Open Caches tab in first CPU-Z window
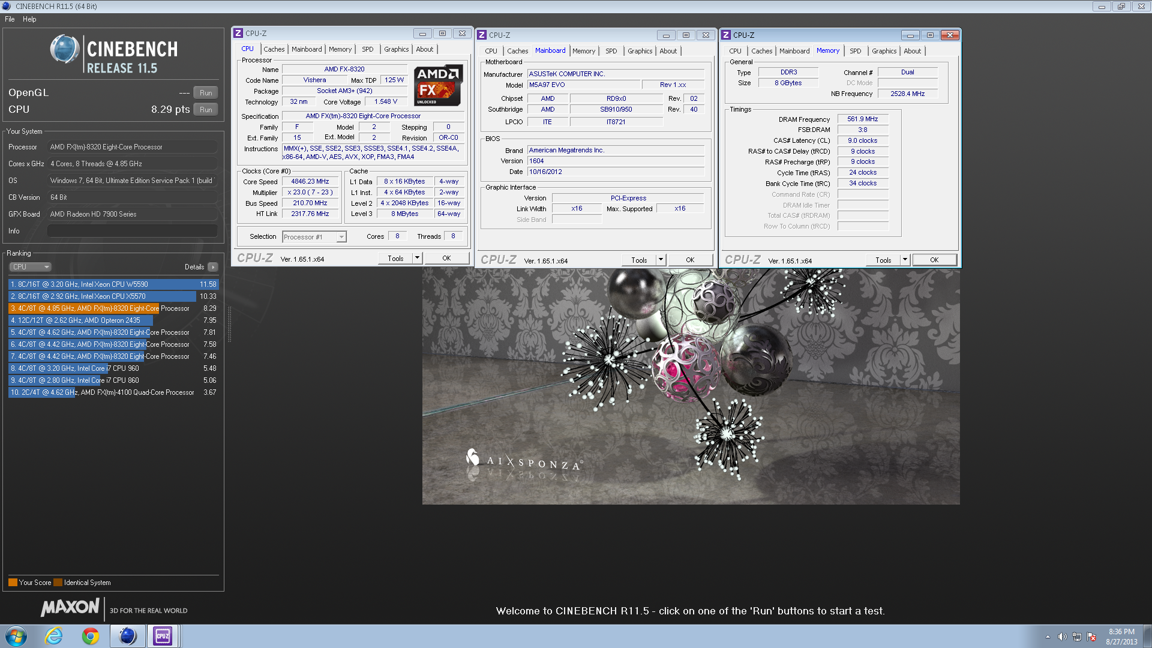This screenshot has width=1152, height=648. pyautogui.click(x=274, y=49)
